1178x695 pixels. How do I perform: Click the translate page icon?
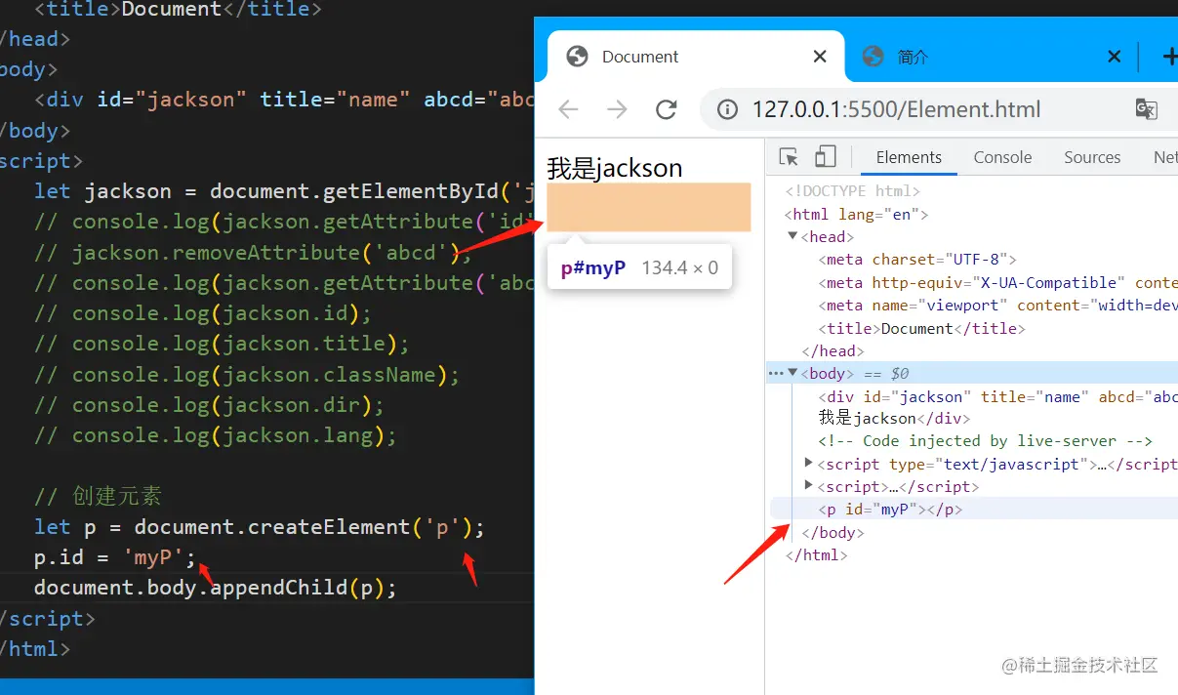coord(1147,109)
